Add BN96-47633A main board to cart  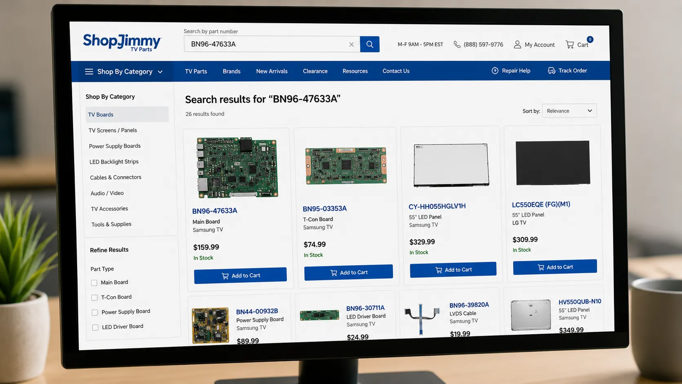click(240, 275)
